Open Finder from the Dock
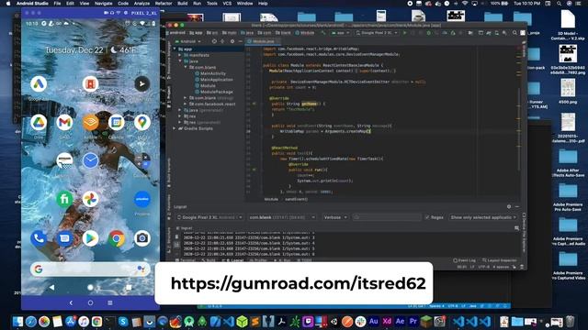Screen dimensions: 588x330 (17, 322)
